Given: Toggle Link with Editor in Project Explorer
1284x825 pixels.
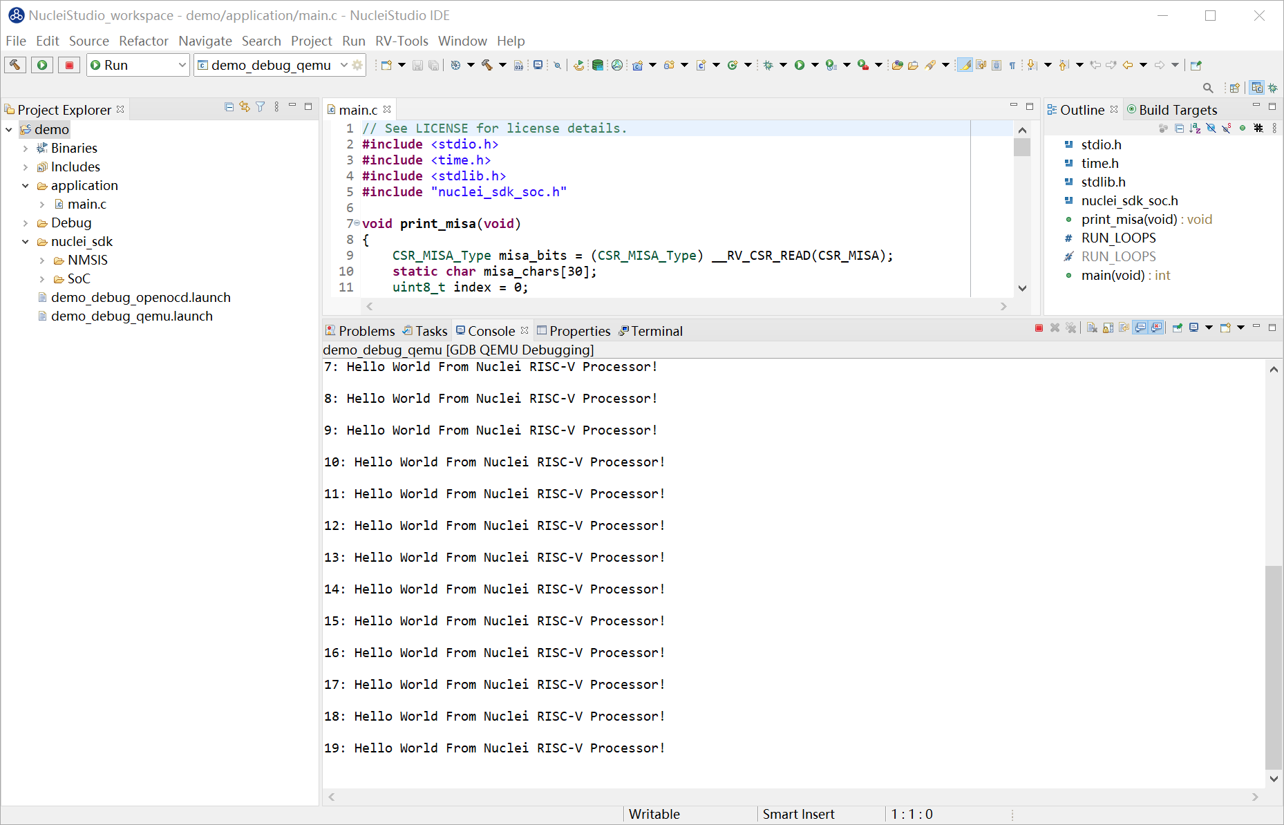Looking at the screenshot, I should pos(245,107).
